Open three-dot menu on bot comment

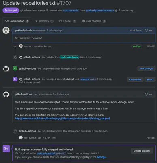151,94
